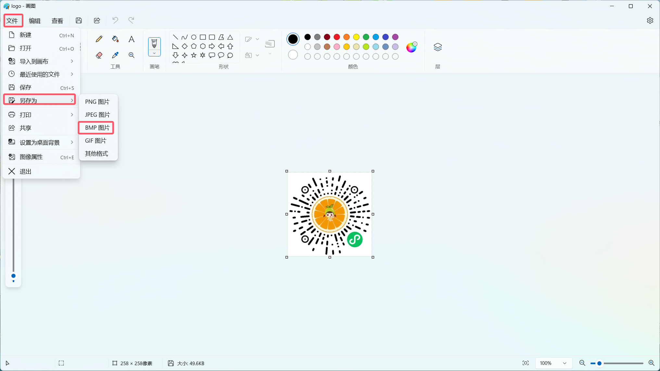Click the 258 × 258像素 canvas size text
The width and height of the screenshot is (660, 371).
pyautogui.click(x=136, y=363)
